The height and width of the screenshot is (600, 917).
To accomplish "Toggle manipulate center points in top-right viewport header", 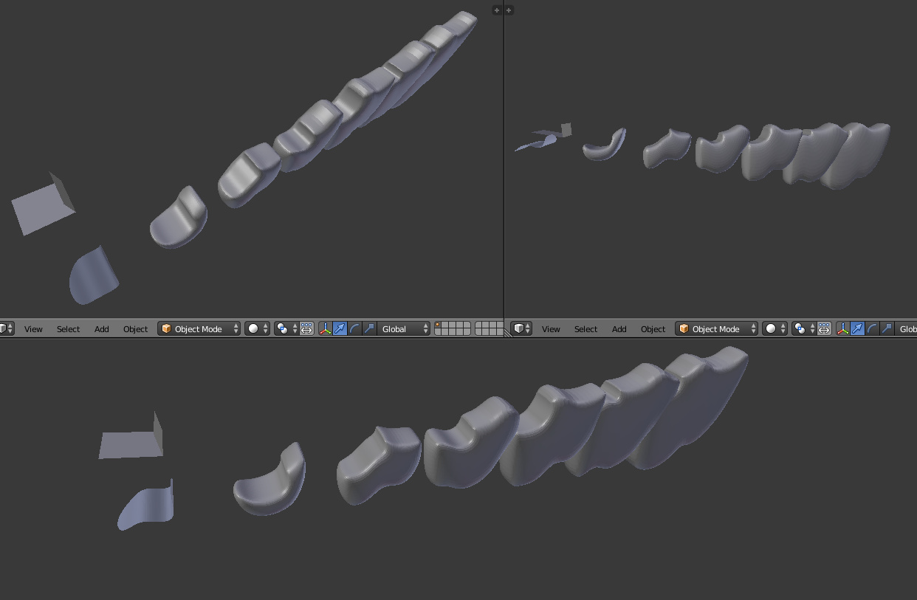I will click(824, 329).
